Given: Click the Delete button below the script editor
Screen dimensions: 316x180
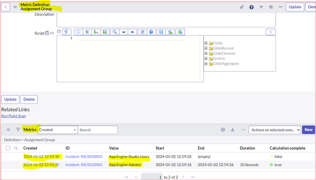Looking at the screenshot, I should (29, 99).
